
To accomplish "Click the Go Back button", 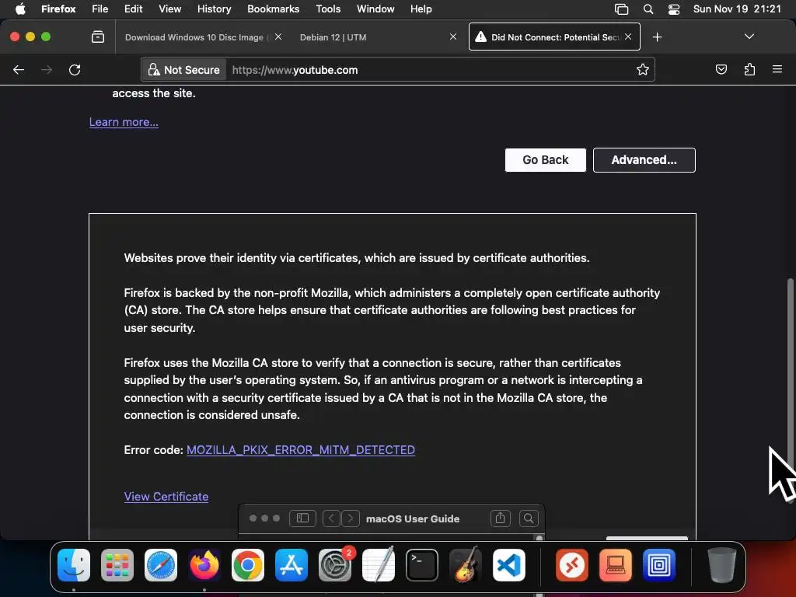I will (545, 160).
